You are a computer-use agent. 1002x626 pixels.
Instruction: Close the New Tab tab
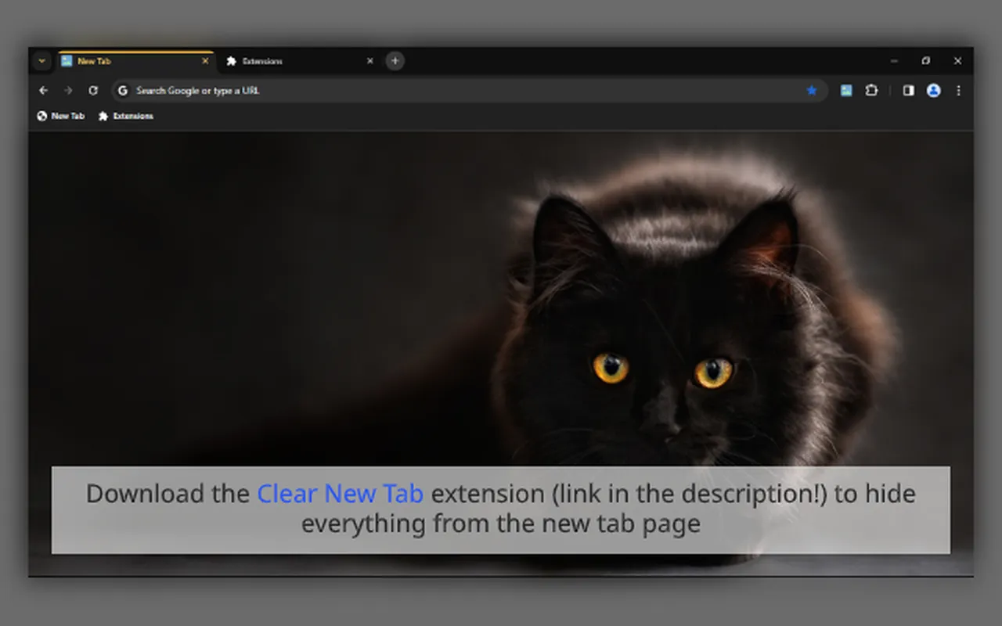click(x=206, y=61)
